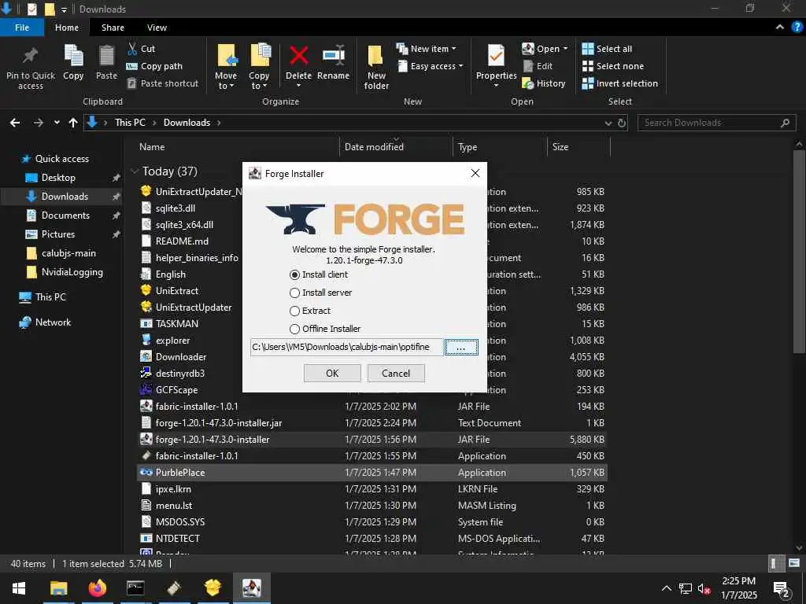The image size is (806, 604).
Task: Select Network in the navigation pane
Action: tap(53, 322)
